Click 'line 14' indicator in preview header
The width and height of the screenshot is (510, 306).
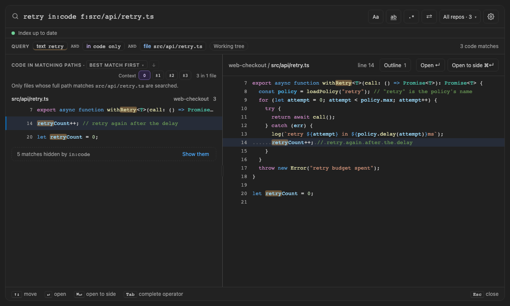pos(366,65)
